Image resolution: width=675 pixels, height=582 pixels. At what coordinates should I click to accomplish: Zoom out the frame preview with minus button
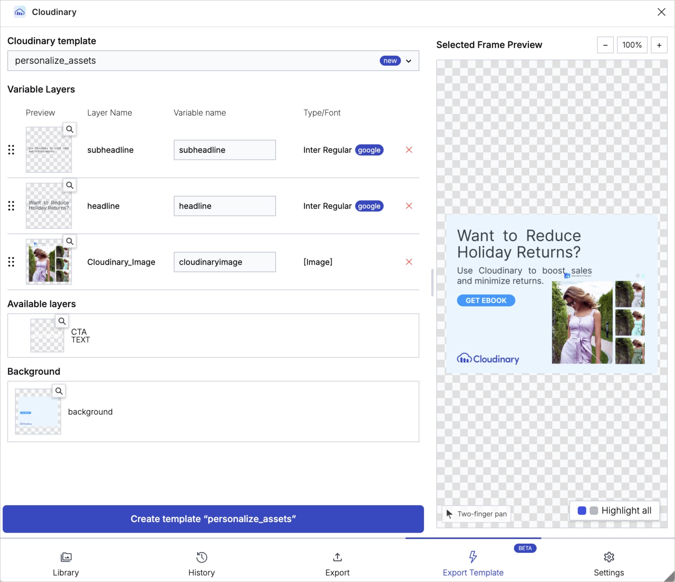(x=605, y=45)
